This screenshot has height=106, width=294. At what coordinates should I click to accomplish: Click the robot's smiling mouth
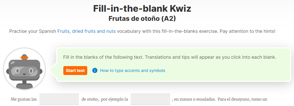coord(24,74)
